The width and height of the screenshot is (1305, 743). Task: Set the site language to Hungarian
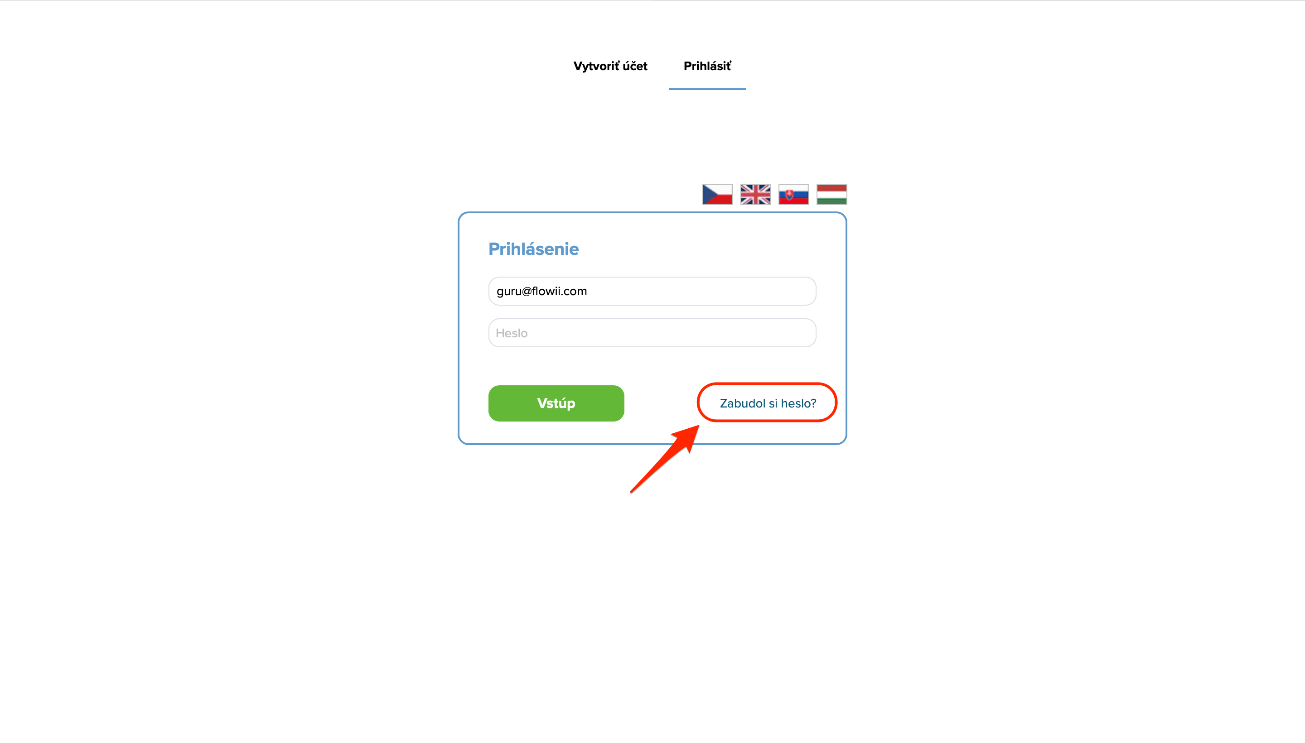(x=831, y=194)
